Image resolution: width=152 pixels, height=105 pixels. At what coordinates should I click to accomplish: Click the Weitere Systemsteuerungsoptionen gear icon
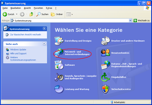coord(7,58)
